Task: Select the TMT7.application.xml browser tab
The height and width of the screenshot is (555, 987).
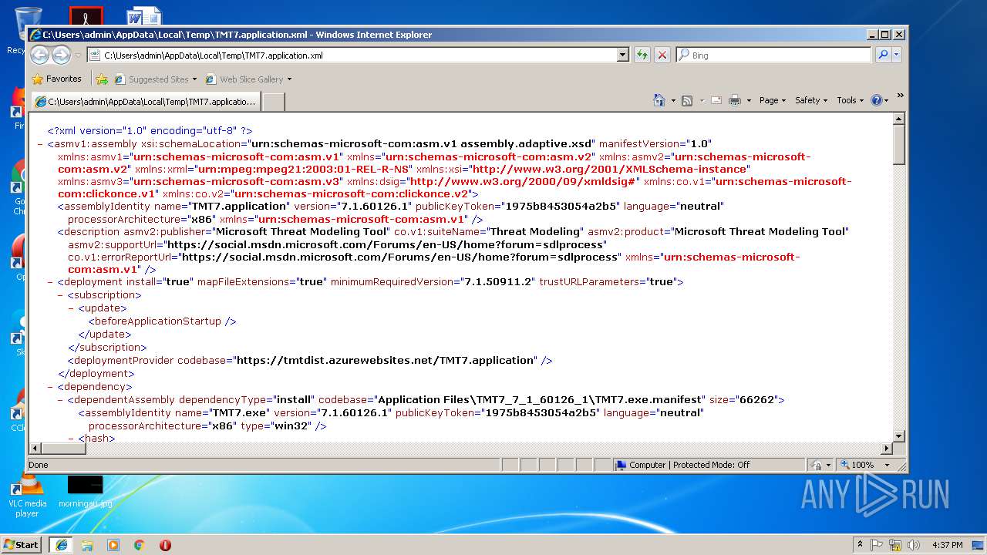Action: (x=146, y=102)
